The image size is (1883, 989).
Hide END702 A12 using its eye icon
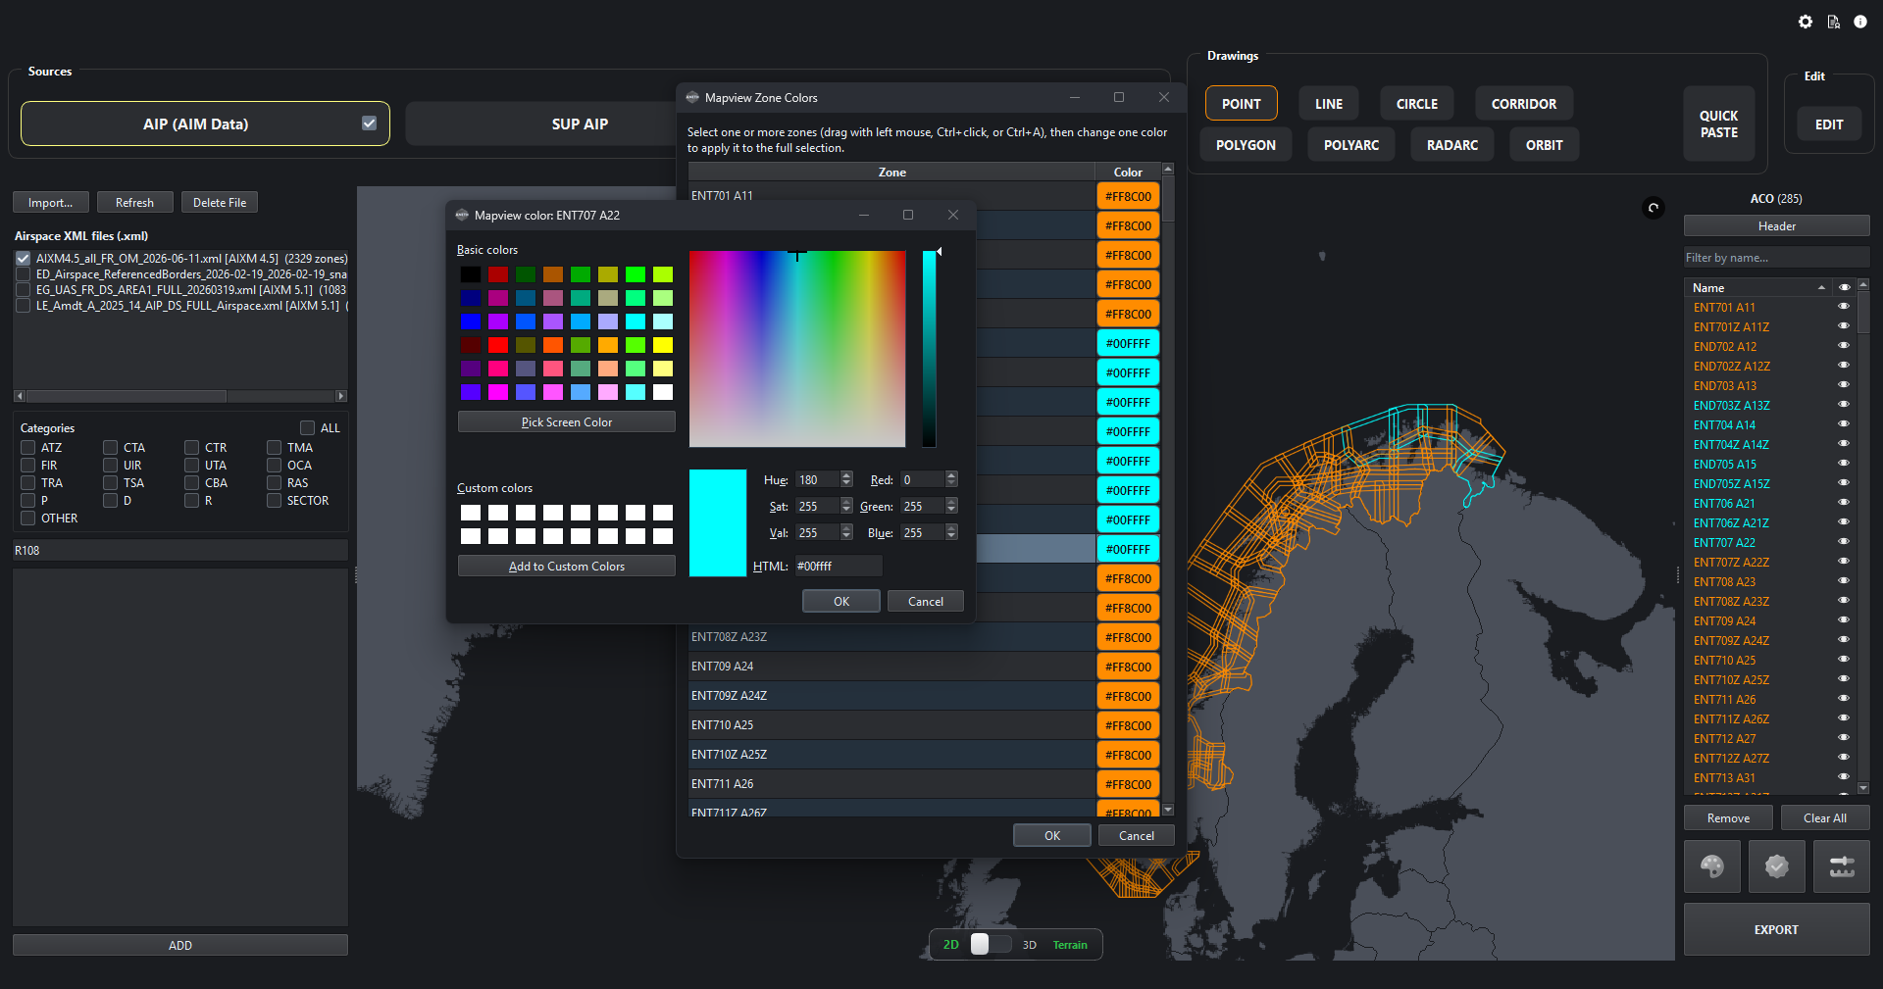[x=1844, y=346]
